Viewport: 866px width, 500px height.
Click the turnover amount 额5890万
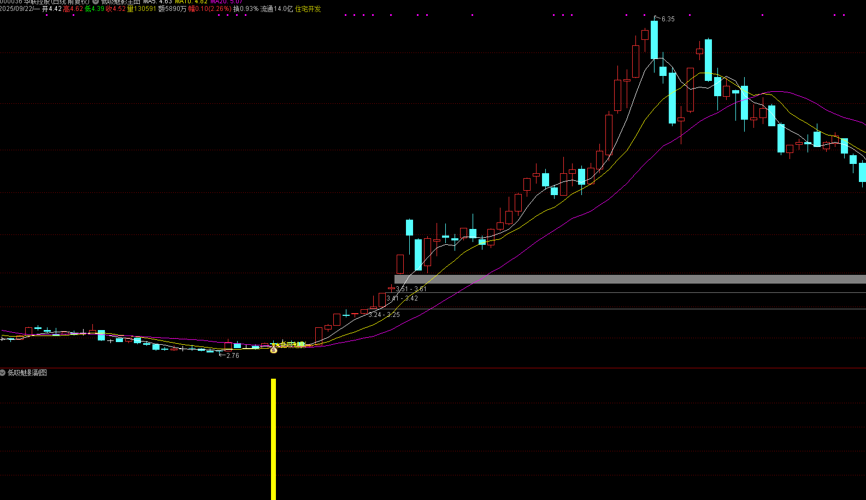(172, 9)
